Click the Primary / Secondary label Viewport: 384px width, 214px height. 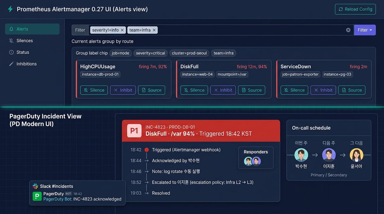point(329,175)
